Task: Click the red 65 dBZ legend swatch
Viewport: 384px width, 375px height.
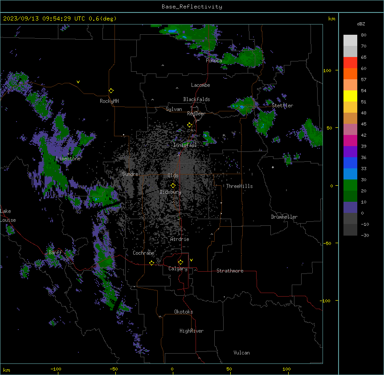Action: [350, 62]
